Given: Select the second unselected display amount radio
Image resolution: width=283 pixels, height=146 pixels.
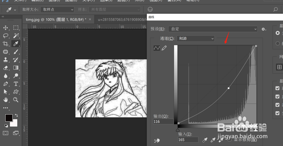Looking at the screenshot, I should click(x=278, y=43).
